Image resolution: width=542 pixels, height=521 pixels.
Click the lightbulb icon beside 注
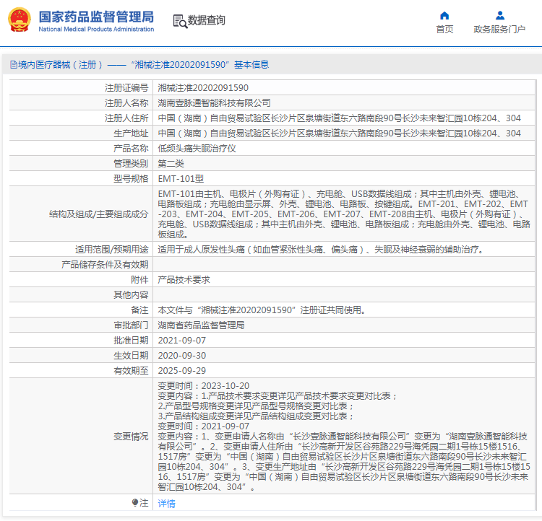[135, 503]
